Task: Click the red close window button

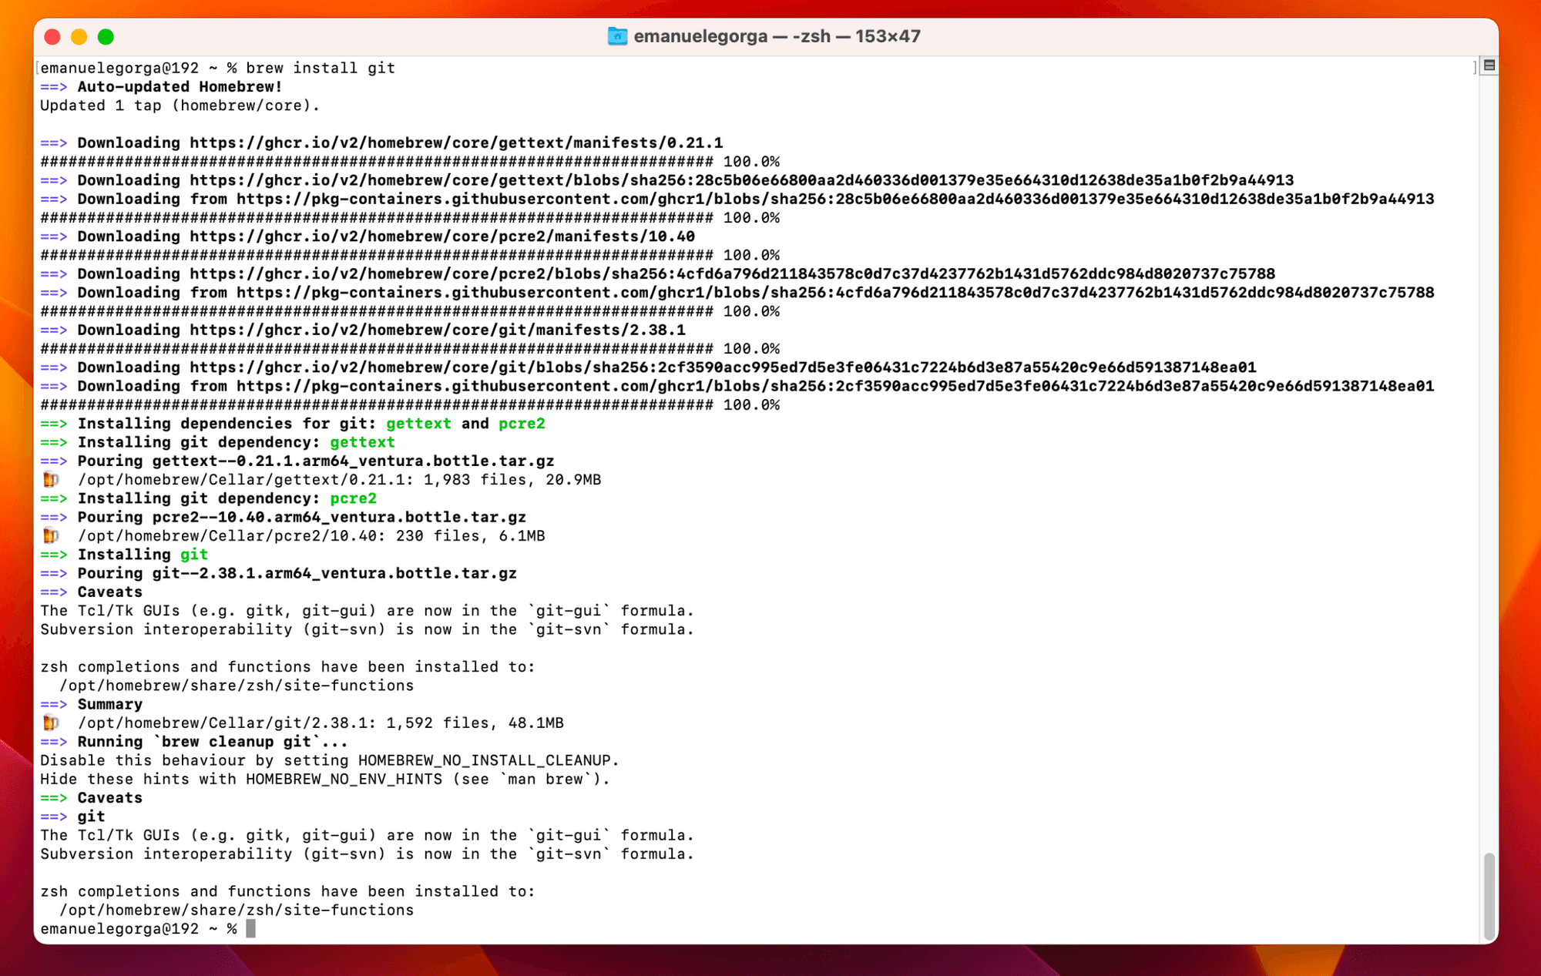Action: tap(52, 36)
